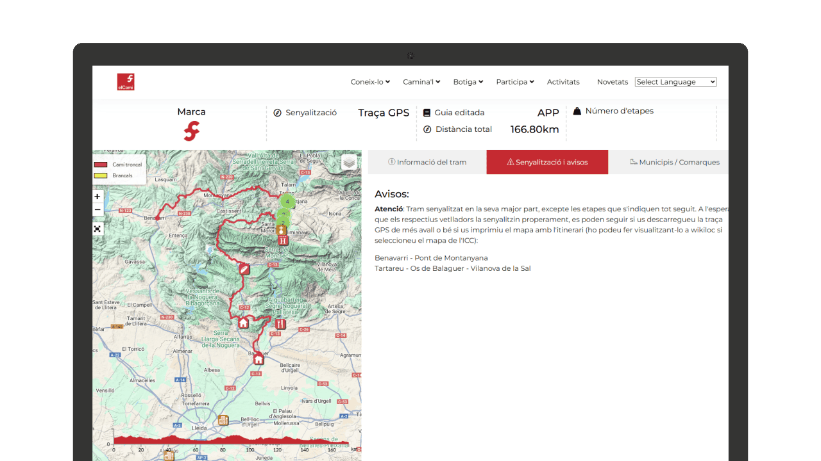Click the weight icon beside Número d'etapes

pos(577,111)
